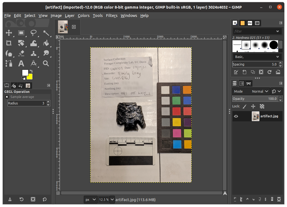This screenshot has width=287, height=207.
Task: Refresh brushes icon
Action: [x=270, y=72]
